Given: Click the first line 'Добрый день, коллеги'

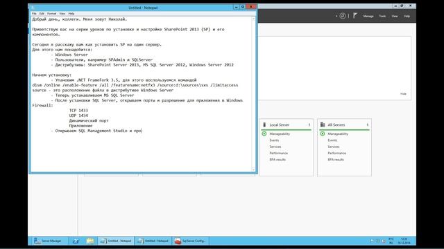Looking at the screenshot, I should 80,19.
